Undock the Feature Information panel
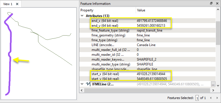The width and height of the screenshot is (221, 103). point(211,3)
